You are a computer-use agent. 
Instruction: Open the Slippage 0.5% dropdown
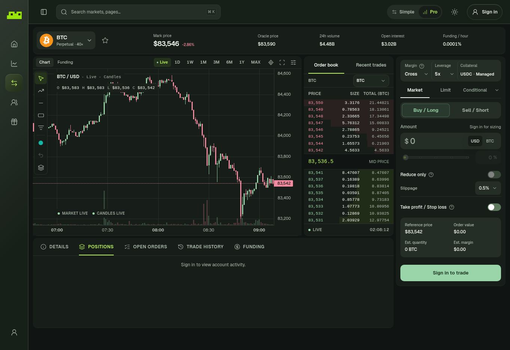pos(488,188)
